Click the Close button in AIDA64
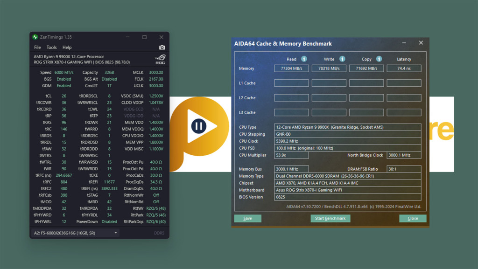 point(413,219)
